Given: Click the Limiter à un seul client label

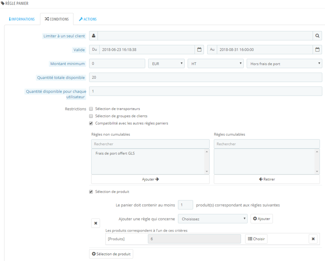Looking at the screenshot, I should pos(64,36).
